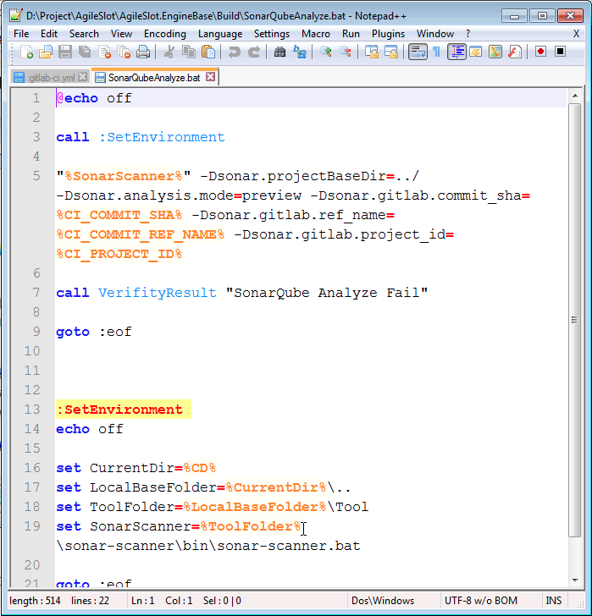Start macro recording with red record icon
The image size is (592, 616).
(541, 52)
